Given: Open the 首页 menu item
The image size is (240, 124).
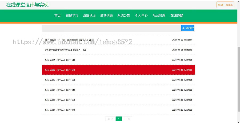Looking at the screenshot, I should [x=58, y=15].
